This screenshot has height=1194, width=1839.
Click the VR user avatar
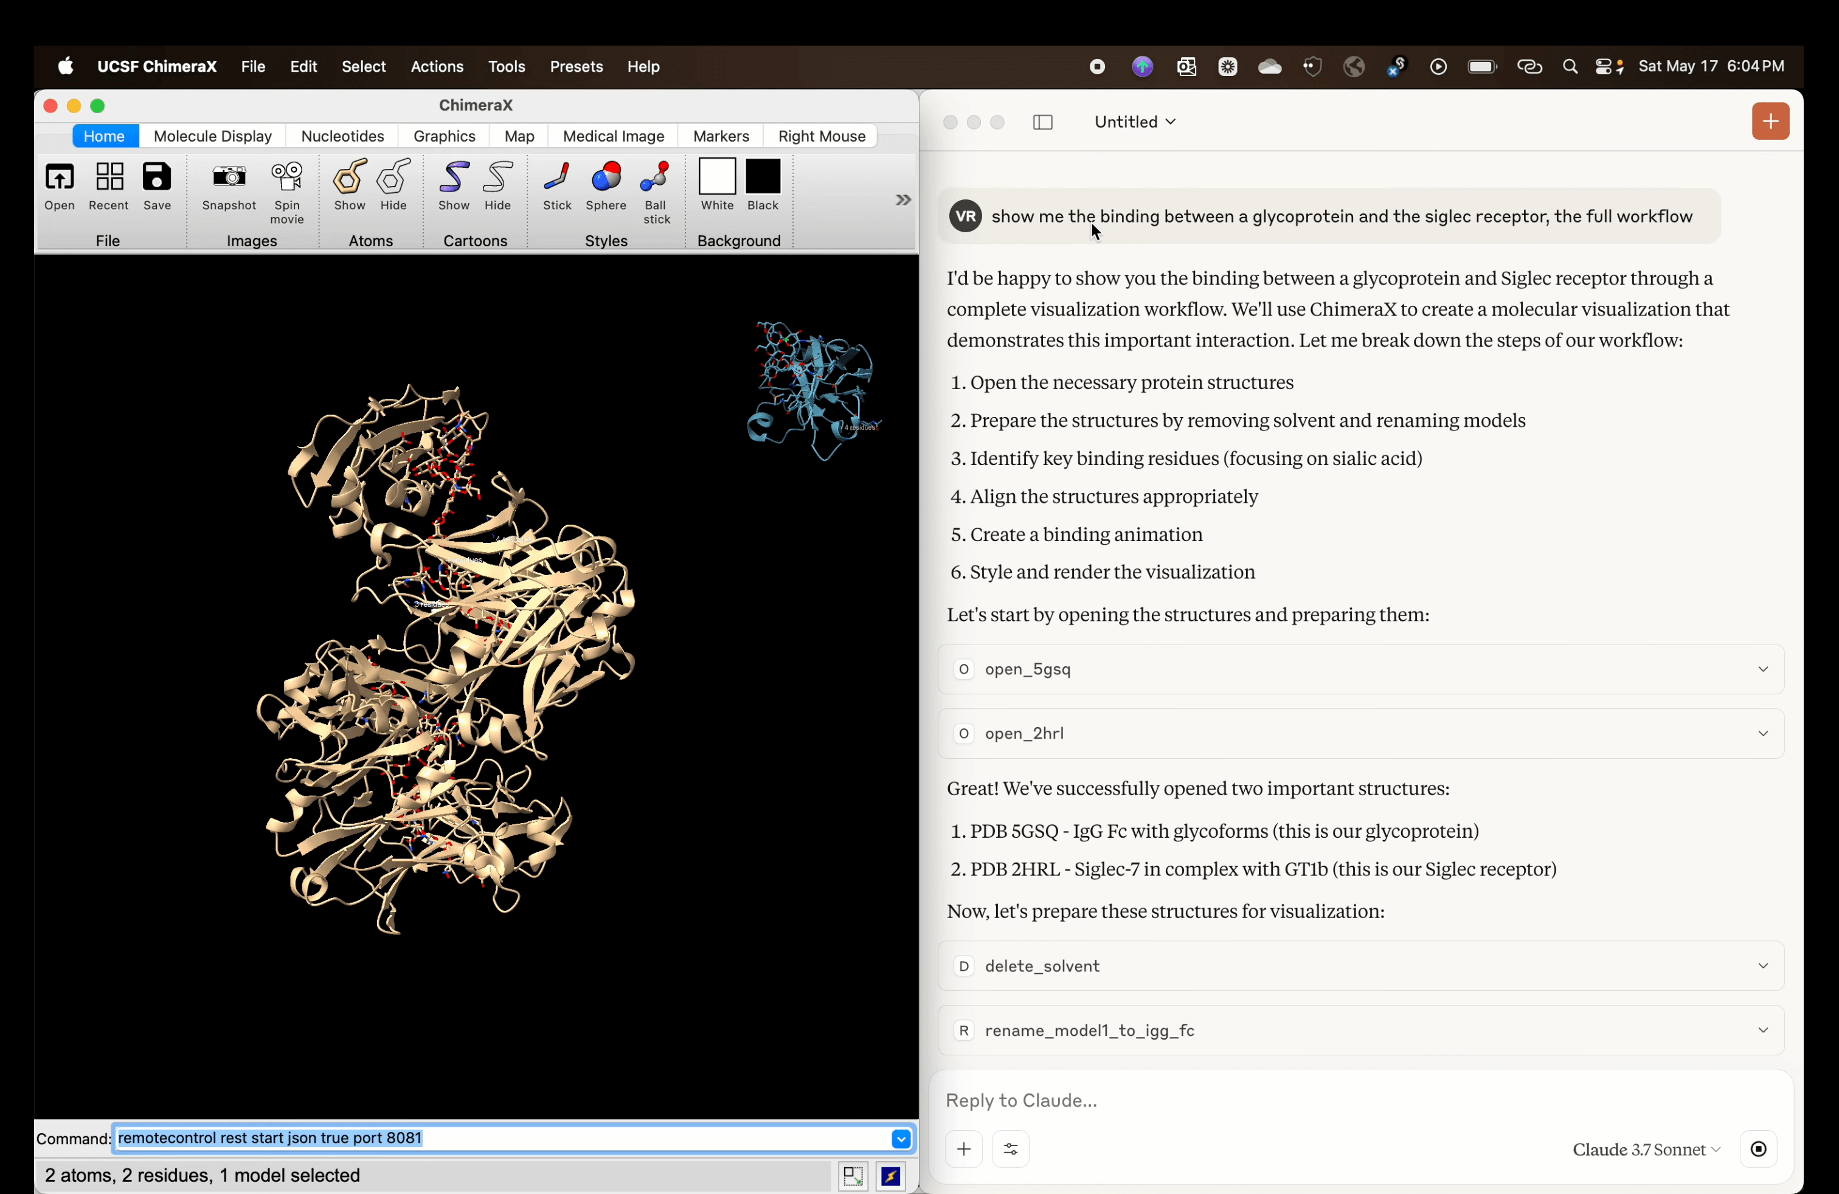pyautogui.click(x=966, y=216)
